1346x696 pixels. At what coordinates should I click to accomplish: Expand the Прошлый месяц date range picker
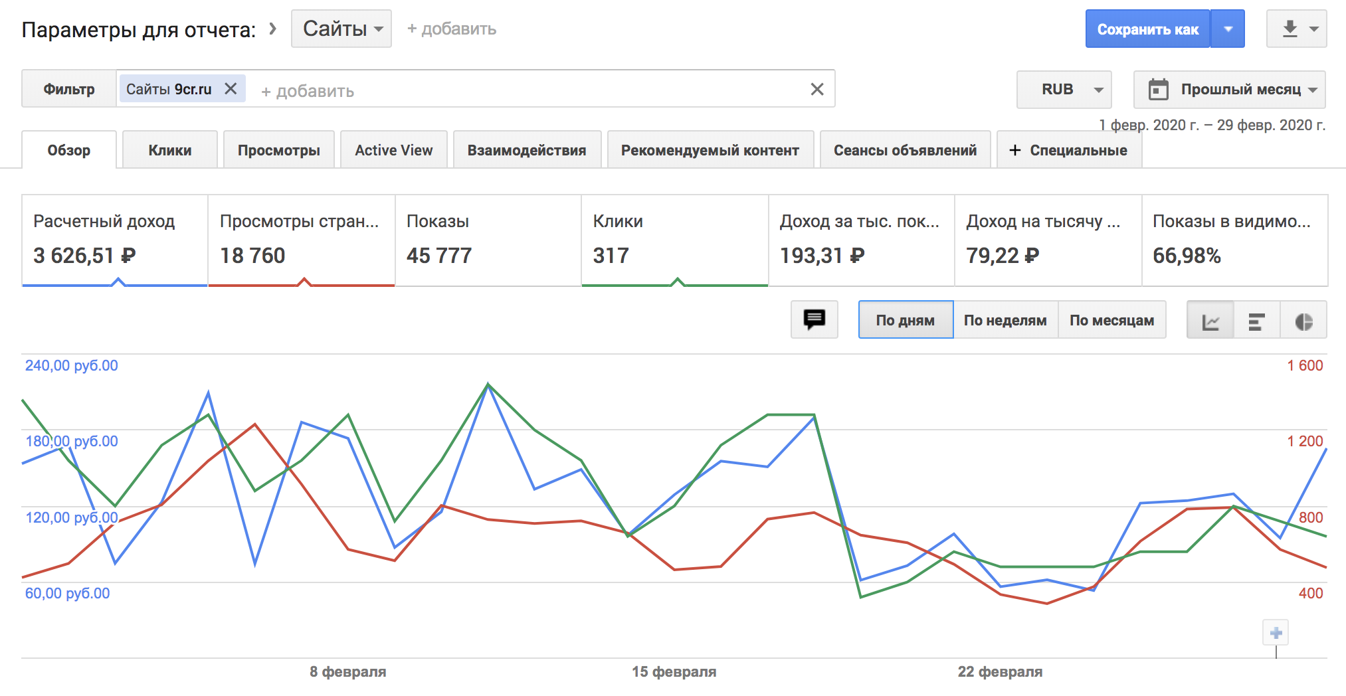pyautogui.click(x=1230, y=89)
